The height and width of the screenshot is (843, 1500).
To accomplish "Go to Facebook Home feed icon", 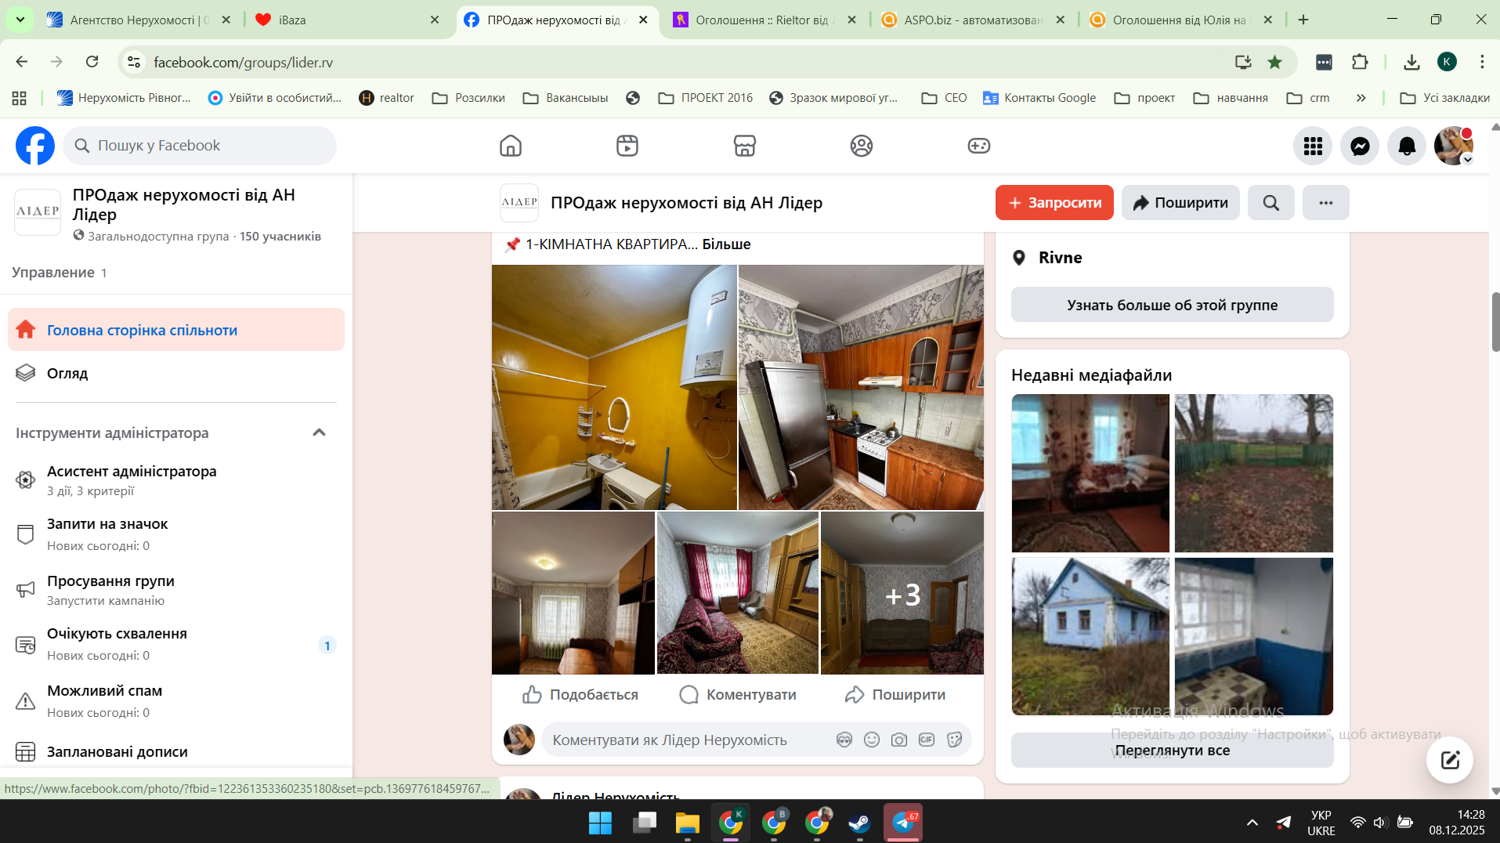I will (511, 146).
